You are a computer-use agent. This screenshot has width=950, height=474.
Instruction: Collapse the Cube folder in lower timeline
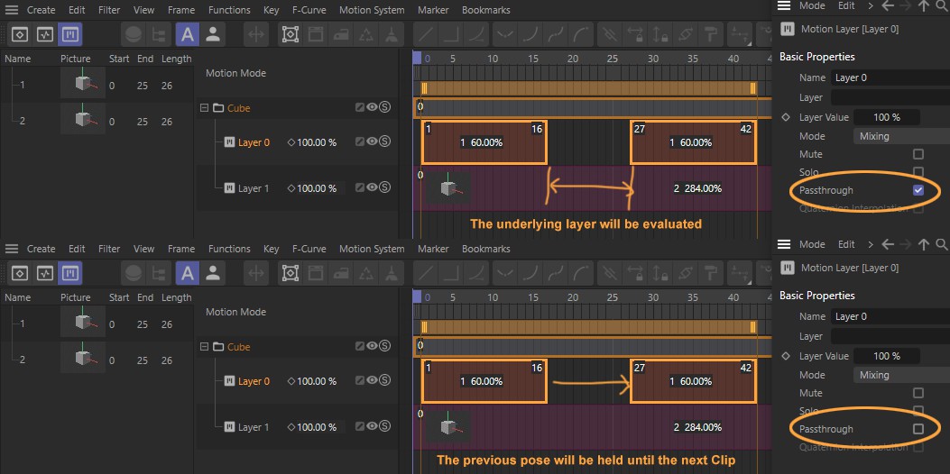204,346
